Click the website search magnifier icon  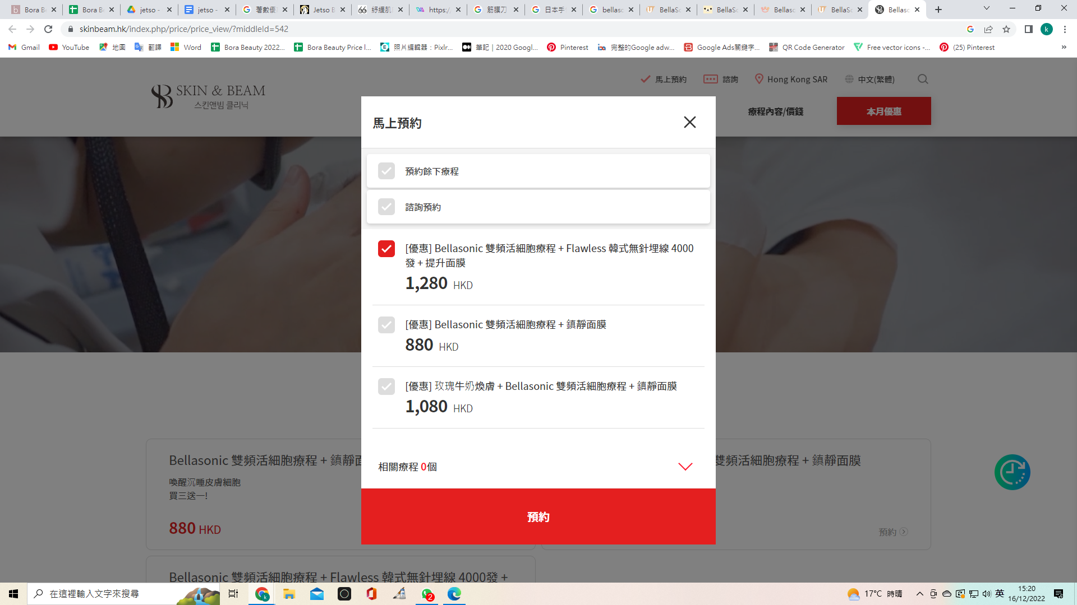pos(923,79)
